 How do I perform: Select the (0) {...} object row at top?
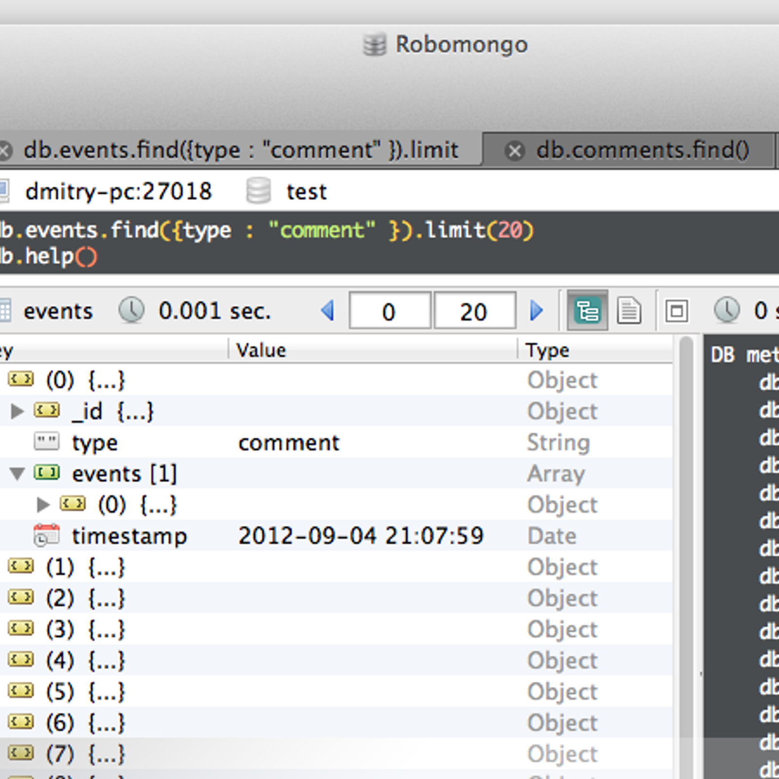(336, 380)
